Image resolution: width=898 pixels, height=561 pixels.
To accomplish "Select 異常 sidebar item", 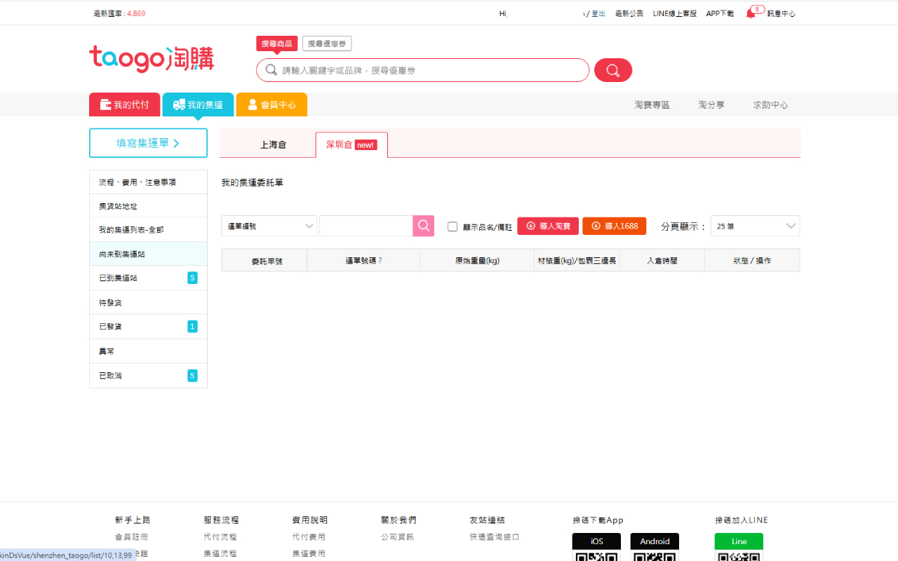I will [x=148, y=351].
